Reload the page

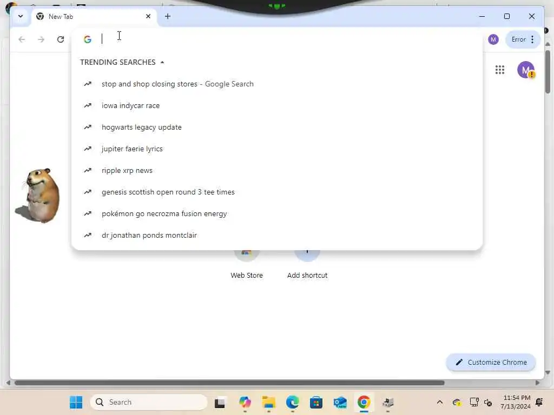(61, 39)
